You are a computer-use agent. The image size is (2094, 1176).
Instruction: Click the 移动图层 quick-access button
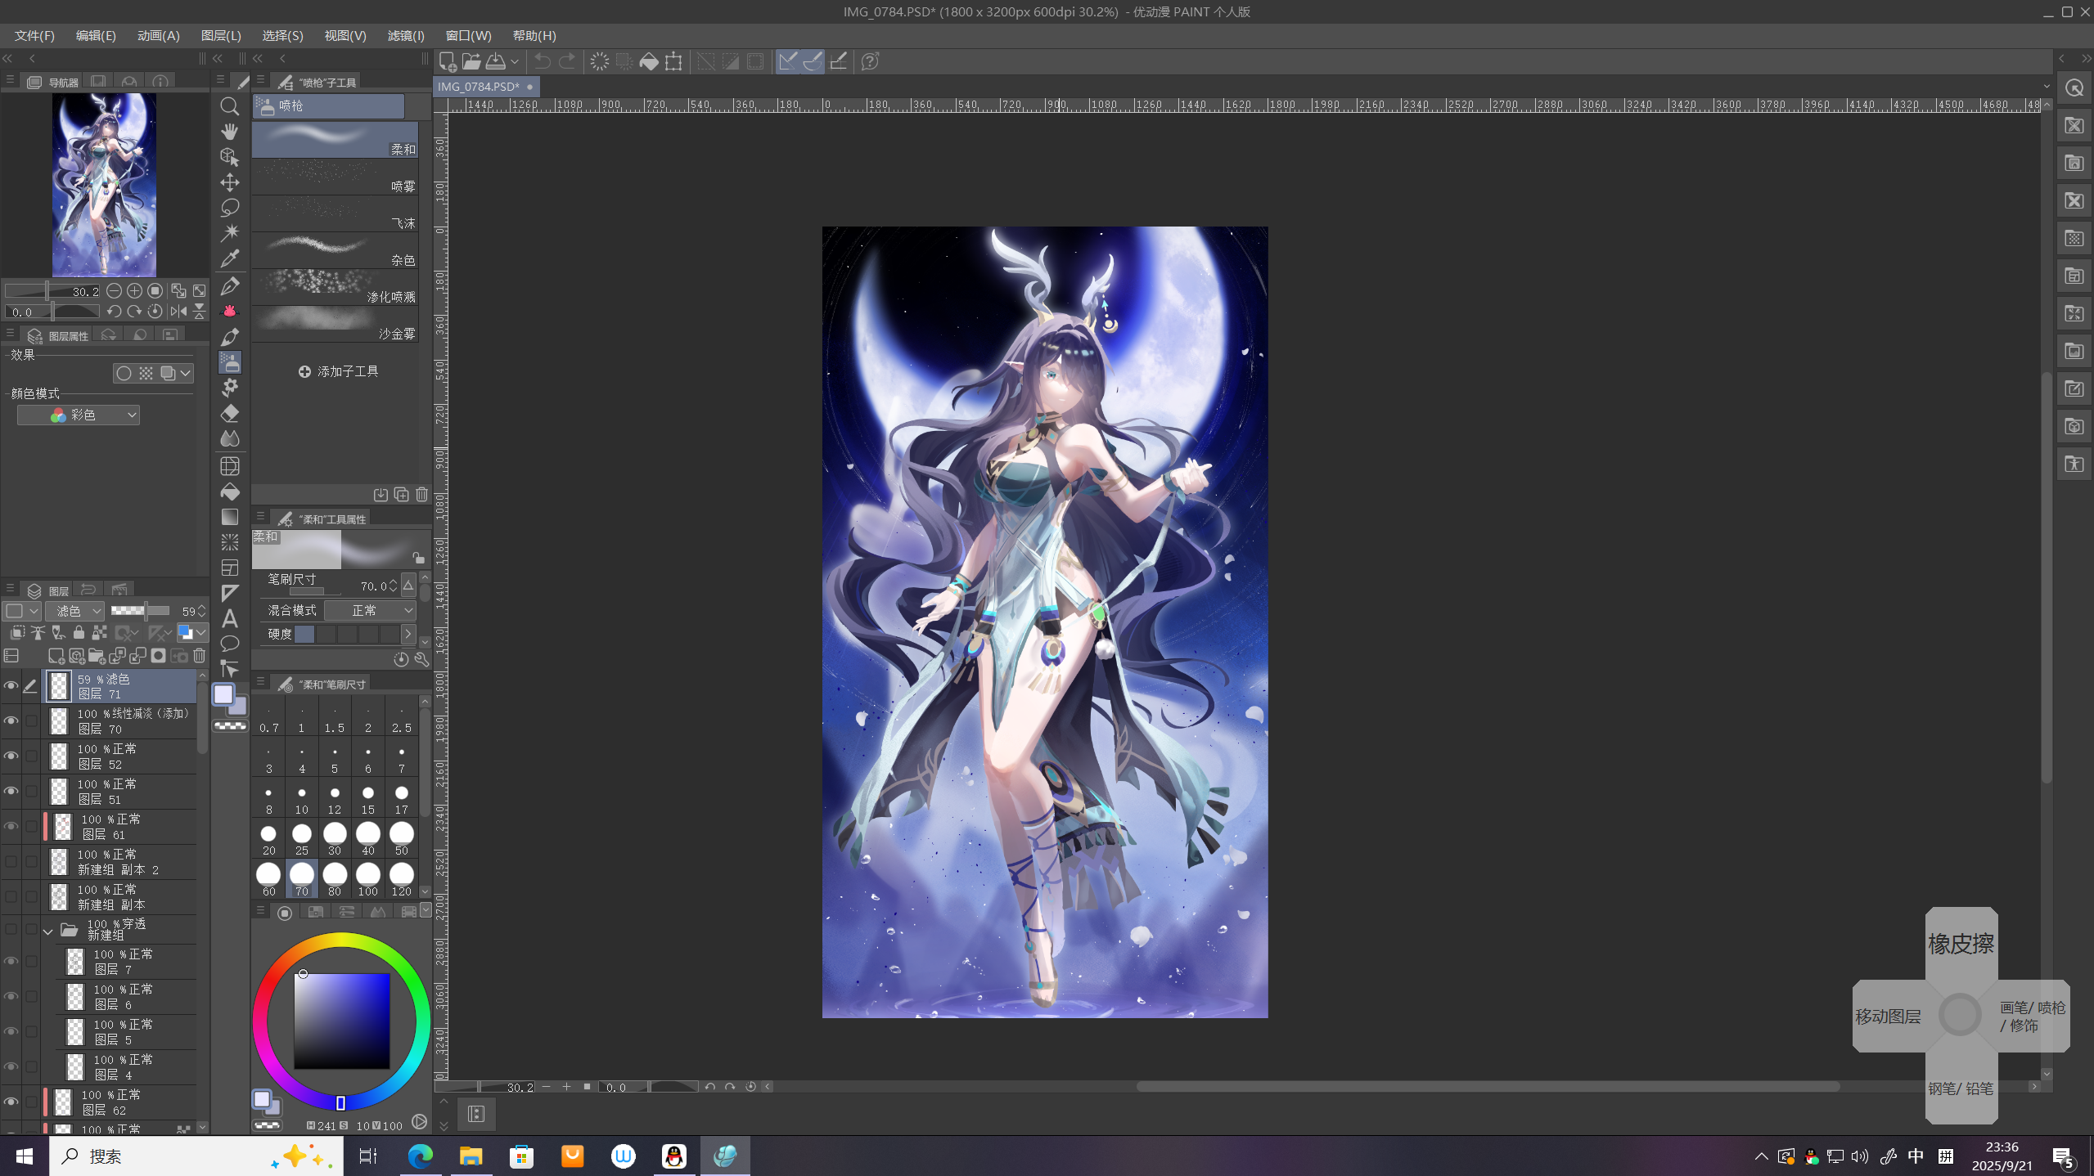click(1888, 1017)
